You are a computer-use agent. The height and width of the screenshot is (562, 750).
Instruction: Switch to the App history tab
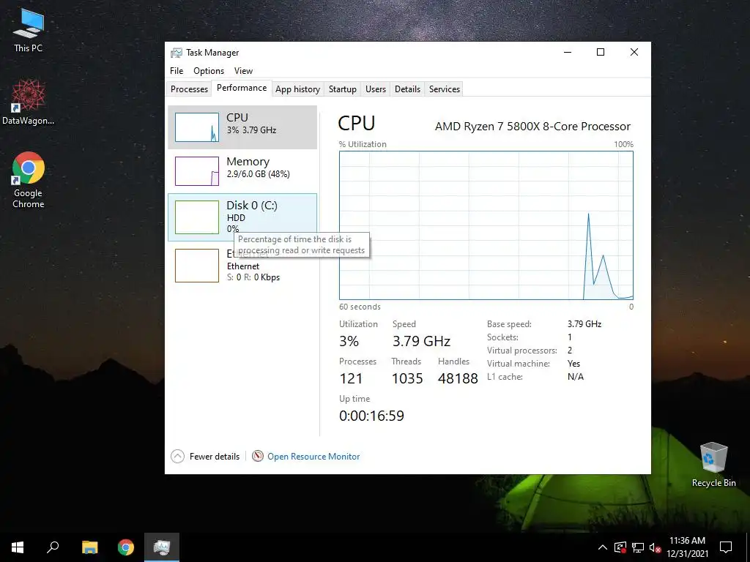tap(297, 89)
